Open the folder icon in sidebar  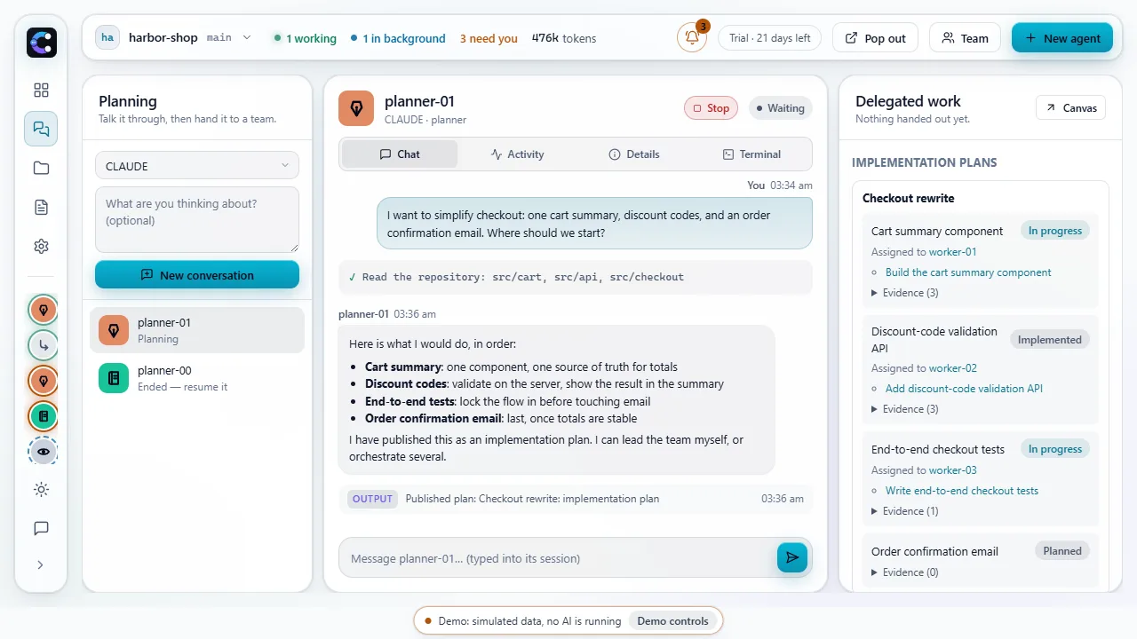point(41,168)
